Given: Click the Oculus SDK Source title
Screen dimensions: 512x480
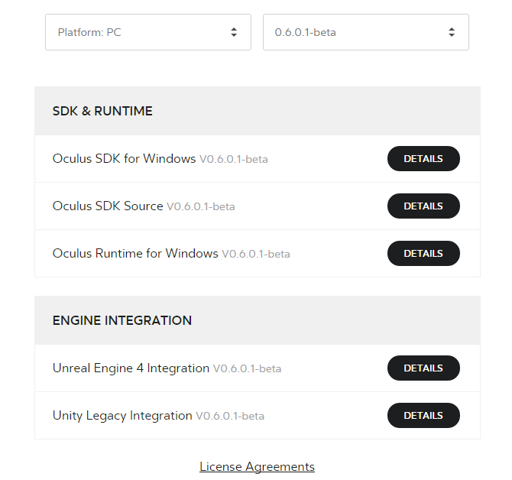Looking at the screenshot, I should click(108, 206).
